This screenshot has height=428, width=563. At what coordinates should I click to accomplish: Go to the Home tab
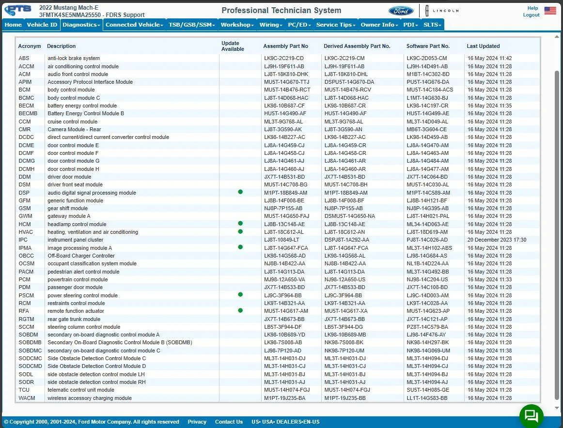tap(13, 24)
